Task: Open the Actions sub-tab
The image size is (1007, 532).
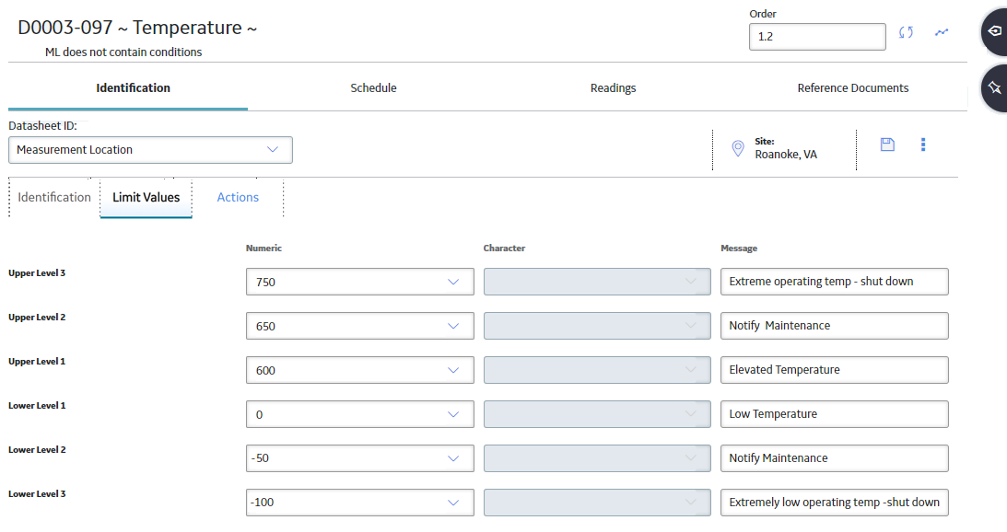Action: pos(238,197)
